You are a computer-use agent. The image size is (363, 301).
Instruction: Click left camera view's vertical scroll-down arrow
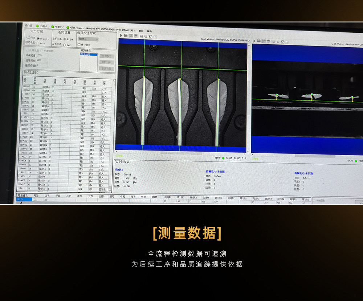point(248,151)
